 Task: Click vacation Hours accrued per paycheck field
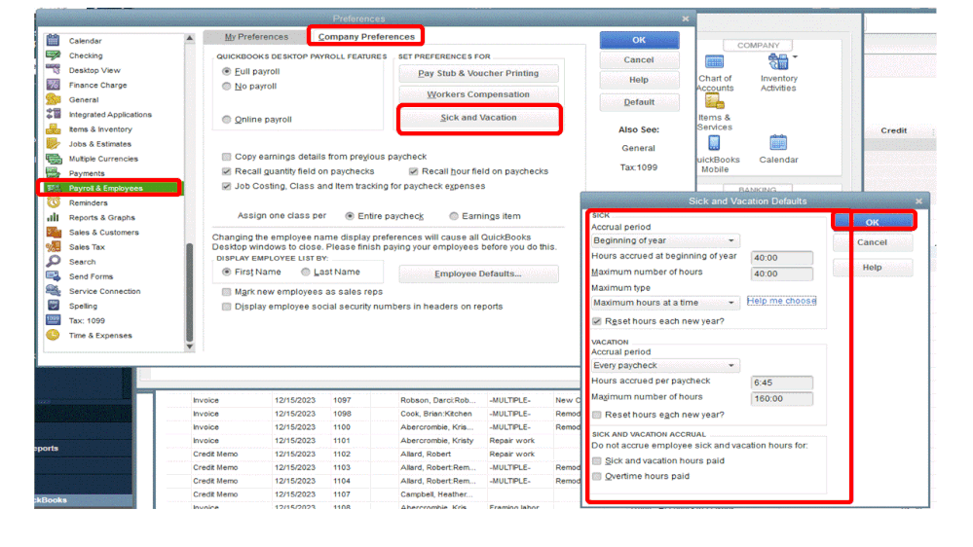(782, 383)
